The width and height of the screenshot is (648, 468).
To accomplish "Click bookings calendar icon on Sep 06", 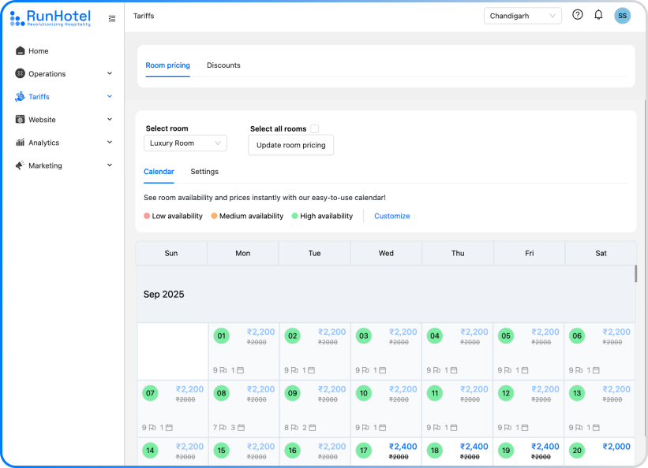I will [596, 370].
